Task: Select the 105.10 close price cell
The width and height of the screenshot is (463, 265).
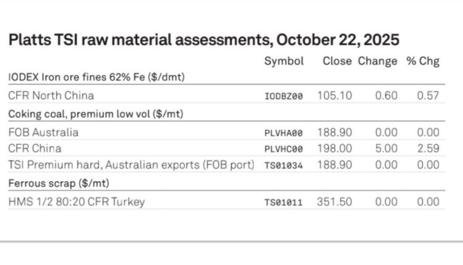Action: (335, 96)
